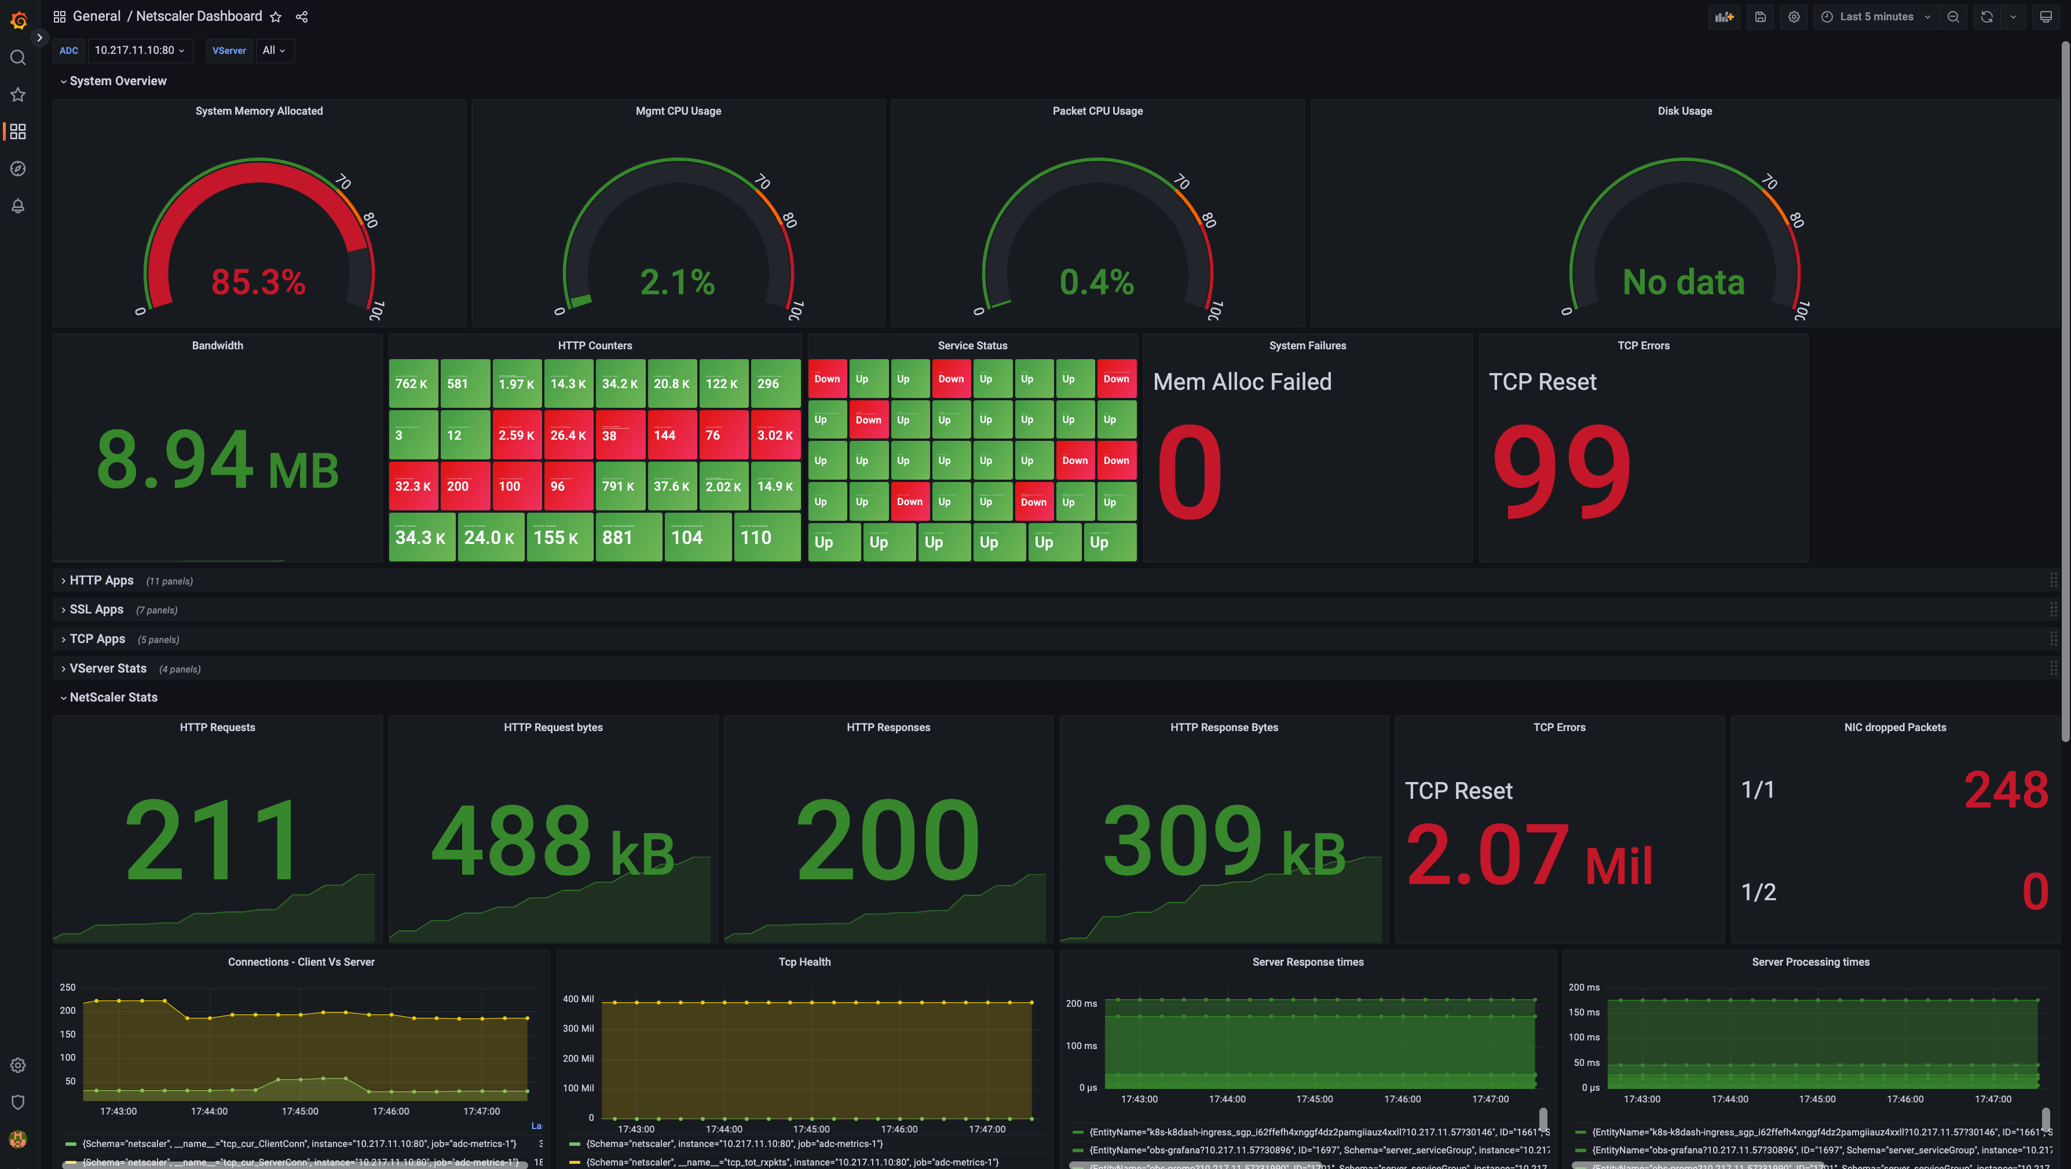
Task: Open the Last 5 minutes time picker
Action: (x=1876, y=17)
